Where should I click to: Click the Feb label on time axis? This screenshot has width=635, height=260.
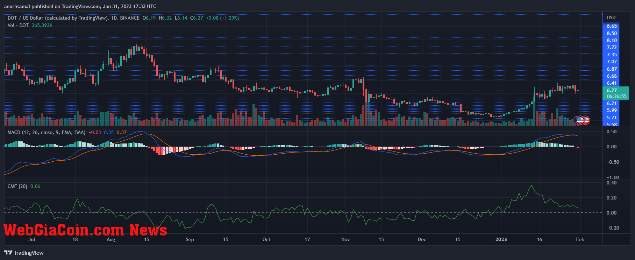(x=580, y=239)
